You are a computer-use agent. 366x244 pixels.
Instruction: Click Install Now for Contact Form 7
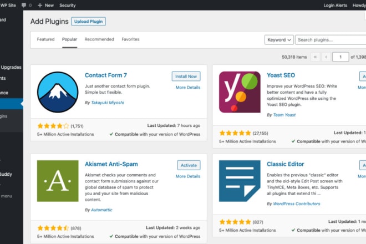point(186,77)
